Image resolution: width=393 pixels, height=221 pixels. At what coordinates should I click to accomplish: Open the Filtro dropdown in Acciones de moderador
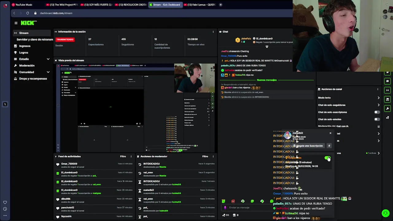205,157
